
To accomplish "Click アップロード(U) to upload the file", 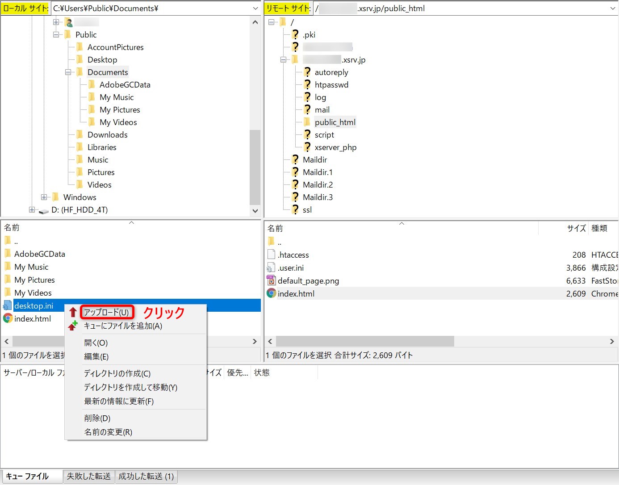I will coord(107,312).
